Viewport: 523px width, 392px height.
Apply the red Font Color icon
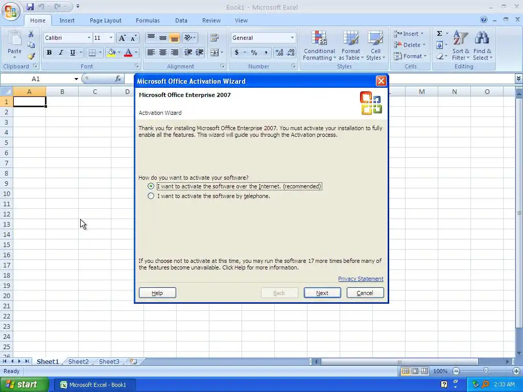128,53
